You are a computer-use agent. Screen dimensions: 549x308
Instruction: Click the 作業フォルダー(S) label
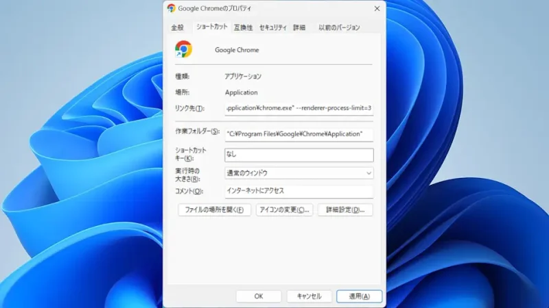tap(198, 131)
